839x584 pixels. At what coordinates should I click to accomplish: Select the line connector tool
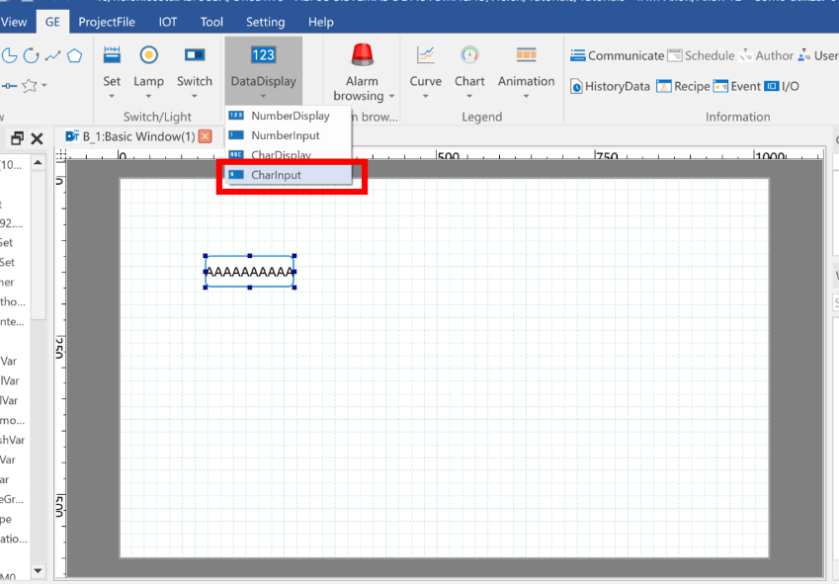(9, 86)
